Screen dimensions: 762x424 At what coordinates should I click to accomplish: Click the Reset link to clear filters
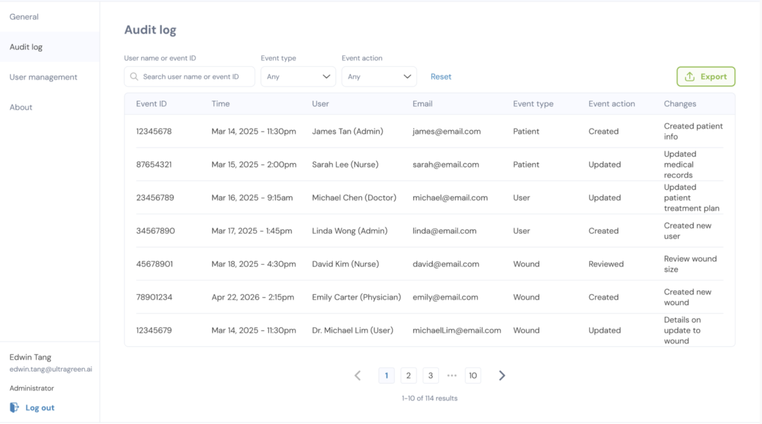coord(441,77)
